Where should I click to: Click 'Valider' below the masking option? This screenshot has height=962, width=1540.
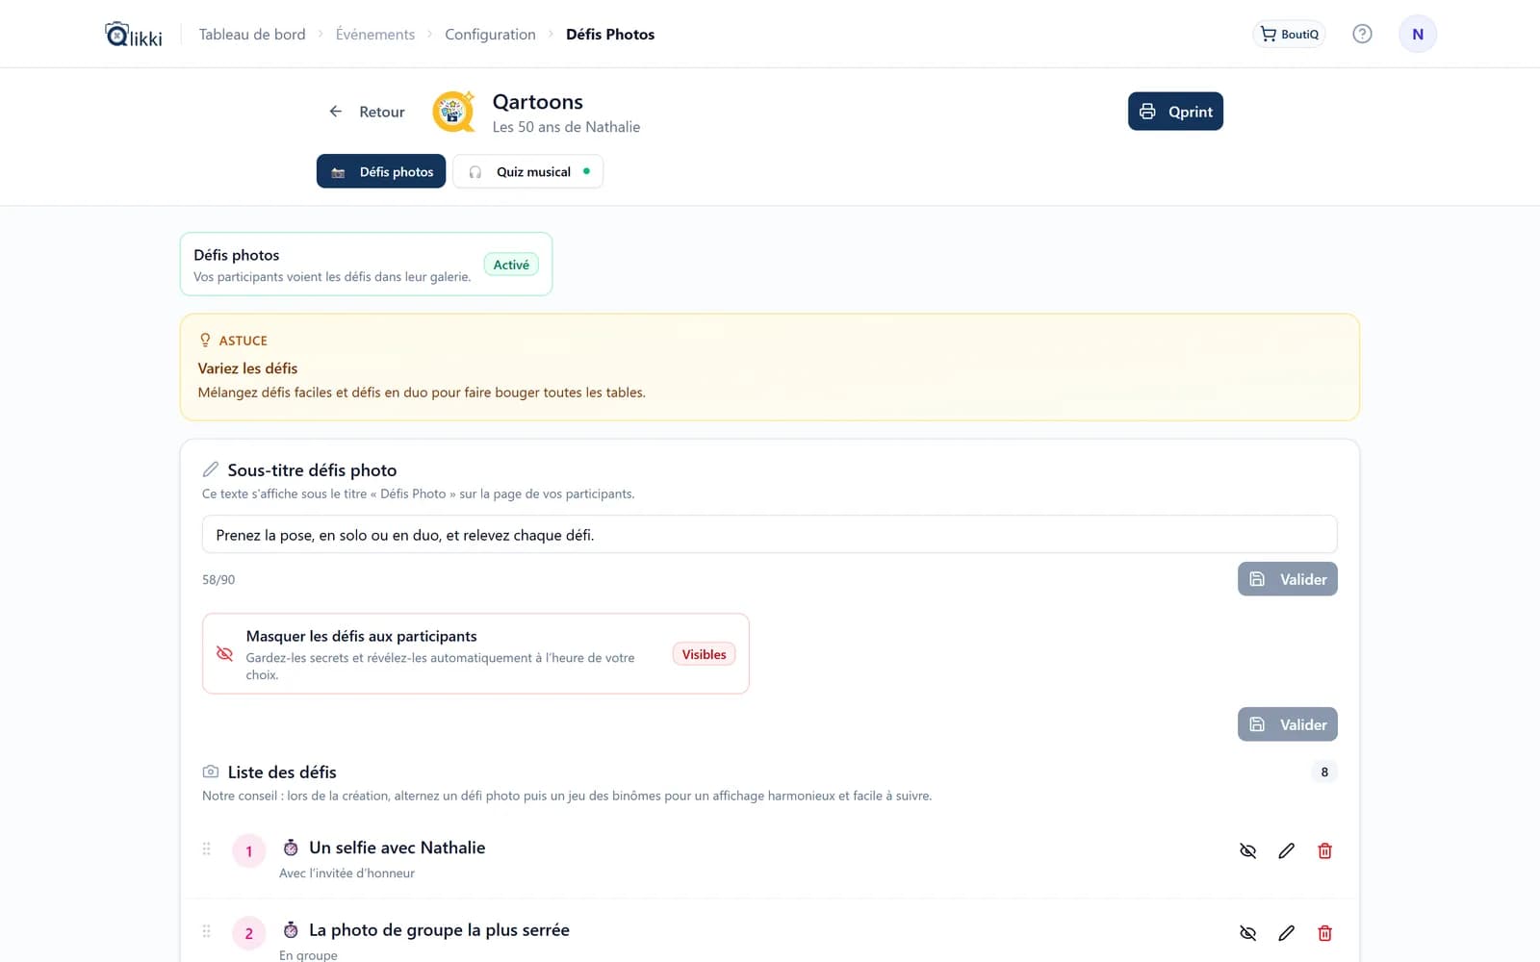tap(1287, 724)
